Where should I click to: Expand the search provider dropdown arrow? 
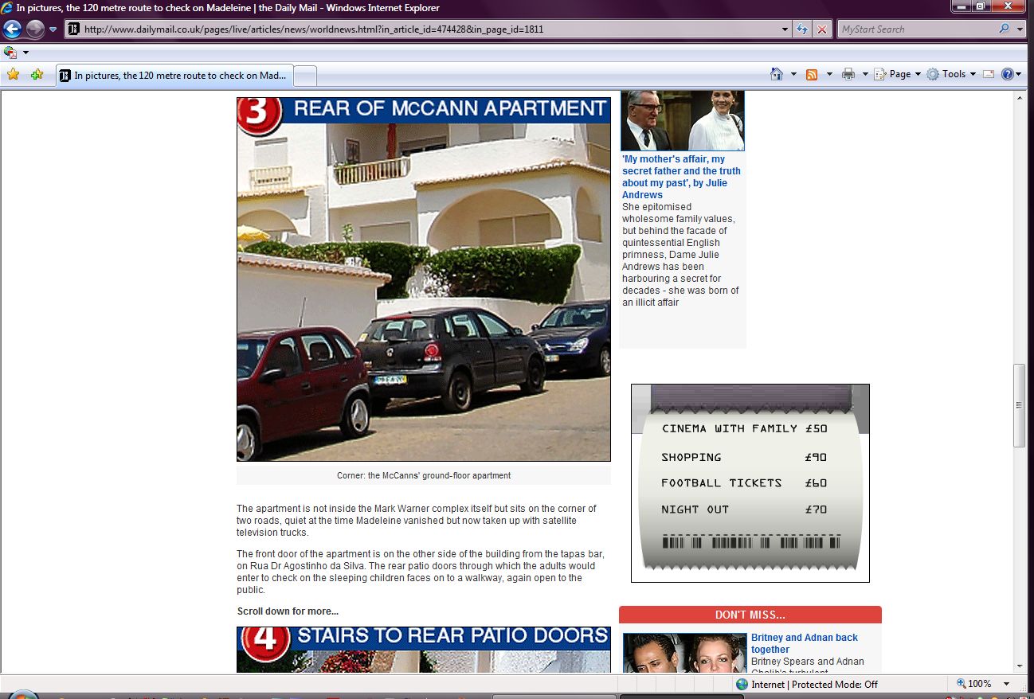[x=1020, y=29]
